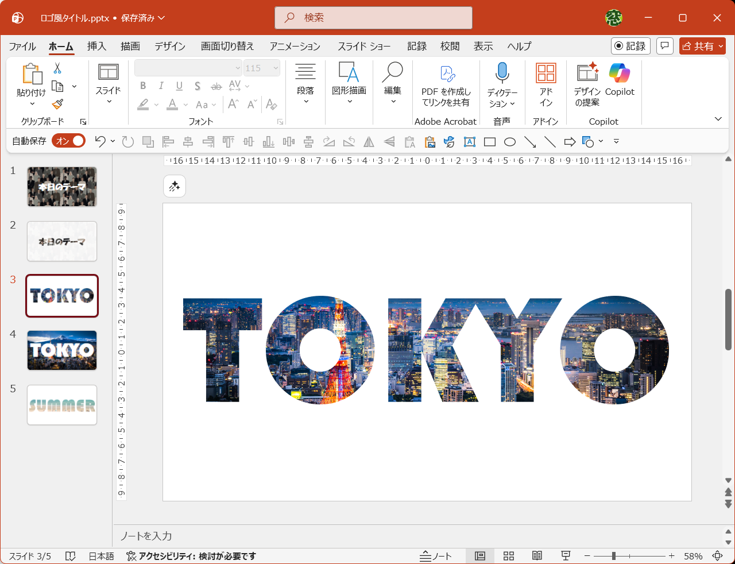Toggle the 記録 option near Share
Viewport: 735px width, 564px height.
click(630, 46)
